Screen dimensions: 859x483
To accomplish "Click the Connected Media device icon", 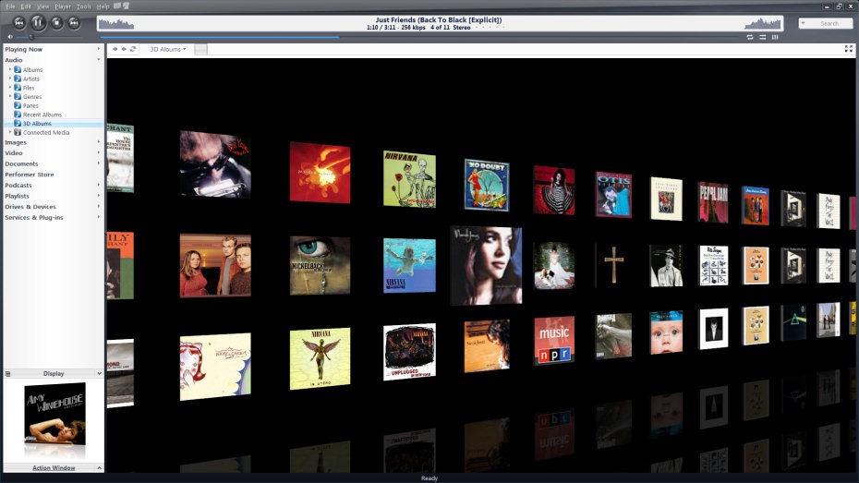I will point(18,132).
